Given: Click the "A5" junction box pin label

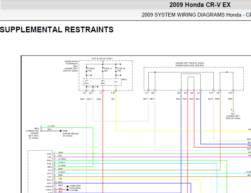Looking at the screenshot, I should tap(218, 93).
